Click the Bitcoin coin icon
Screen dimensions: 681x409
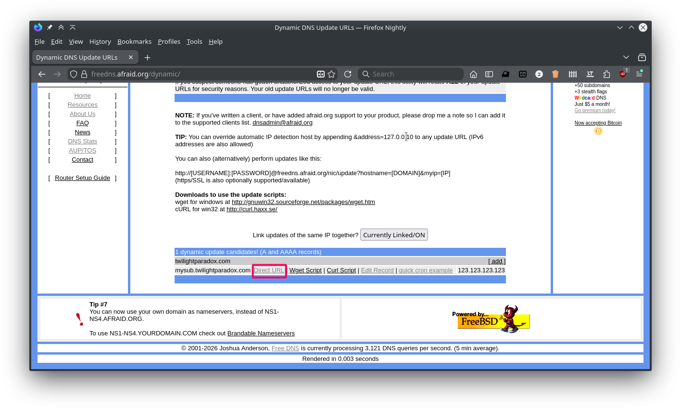click(598, 131)
